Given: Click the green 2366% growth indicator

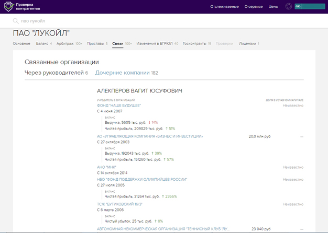Looking at the screenshot, I should (x=169, y=196).
